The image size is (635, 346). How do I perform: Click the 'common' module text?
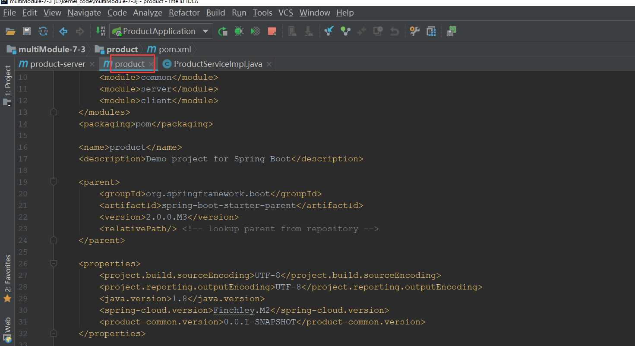coord(156,77)
